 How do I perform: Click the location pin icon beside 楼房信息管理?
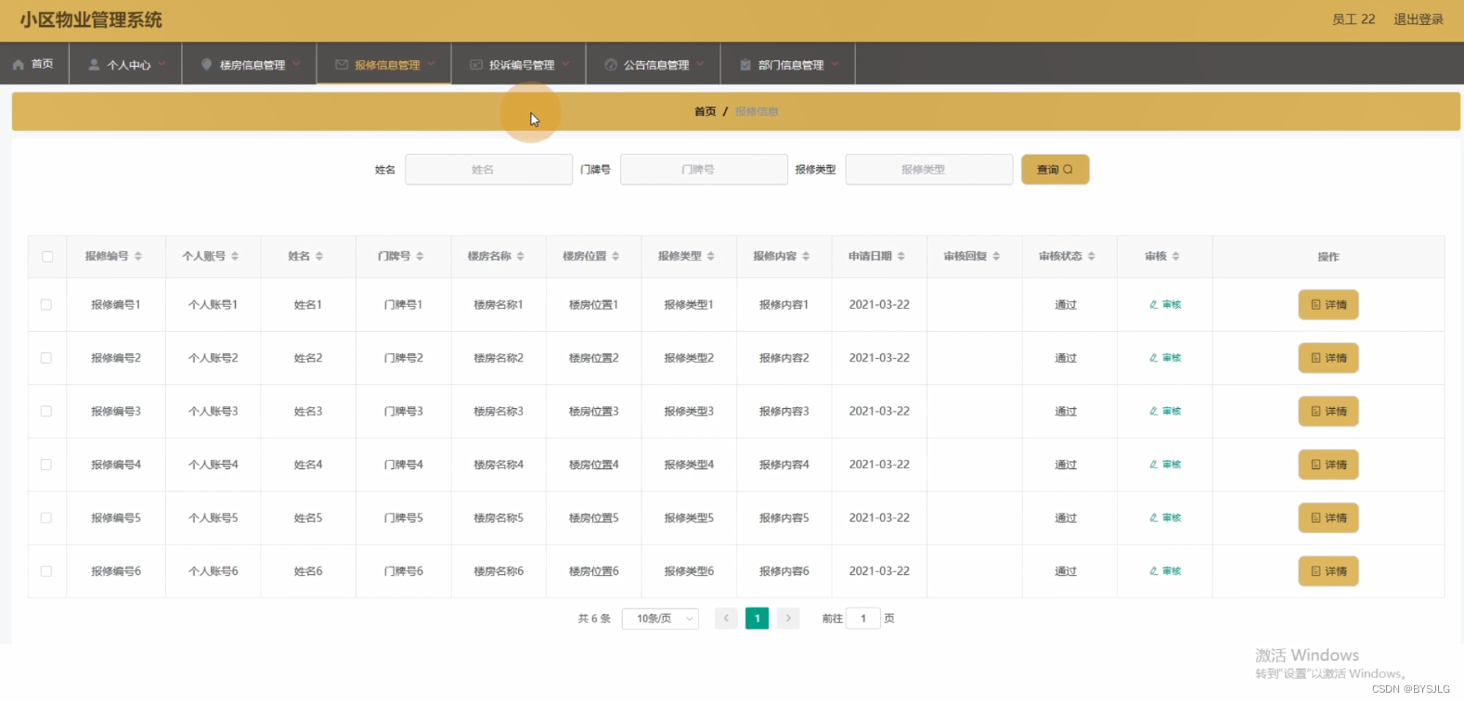coord(206,65)
